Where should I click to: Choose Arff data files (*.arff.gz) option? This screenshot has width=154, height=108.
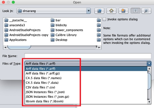86,73
